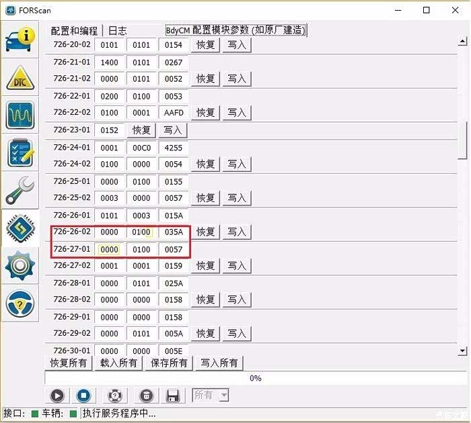
Task: Click field 015A in row 726-26-01
Action: tap(174, 216)
